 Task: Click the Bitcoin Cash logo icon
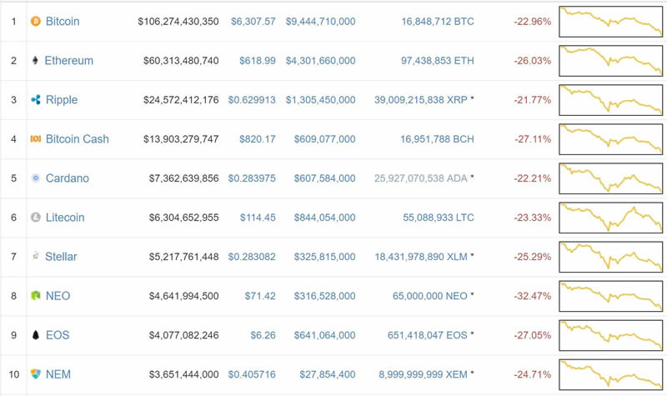(35, 139)
